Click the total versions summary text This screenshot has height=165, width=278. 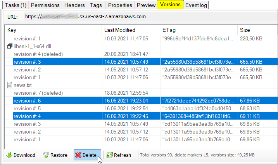197,155
